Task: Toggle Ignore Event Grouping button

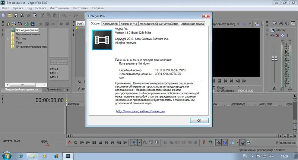Action: [249, 143]
